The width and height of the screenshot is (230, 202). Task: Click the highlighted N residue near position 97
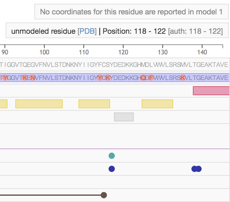pos(33,78)
